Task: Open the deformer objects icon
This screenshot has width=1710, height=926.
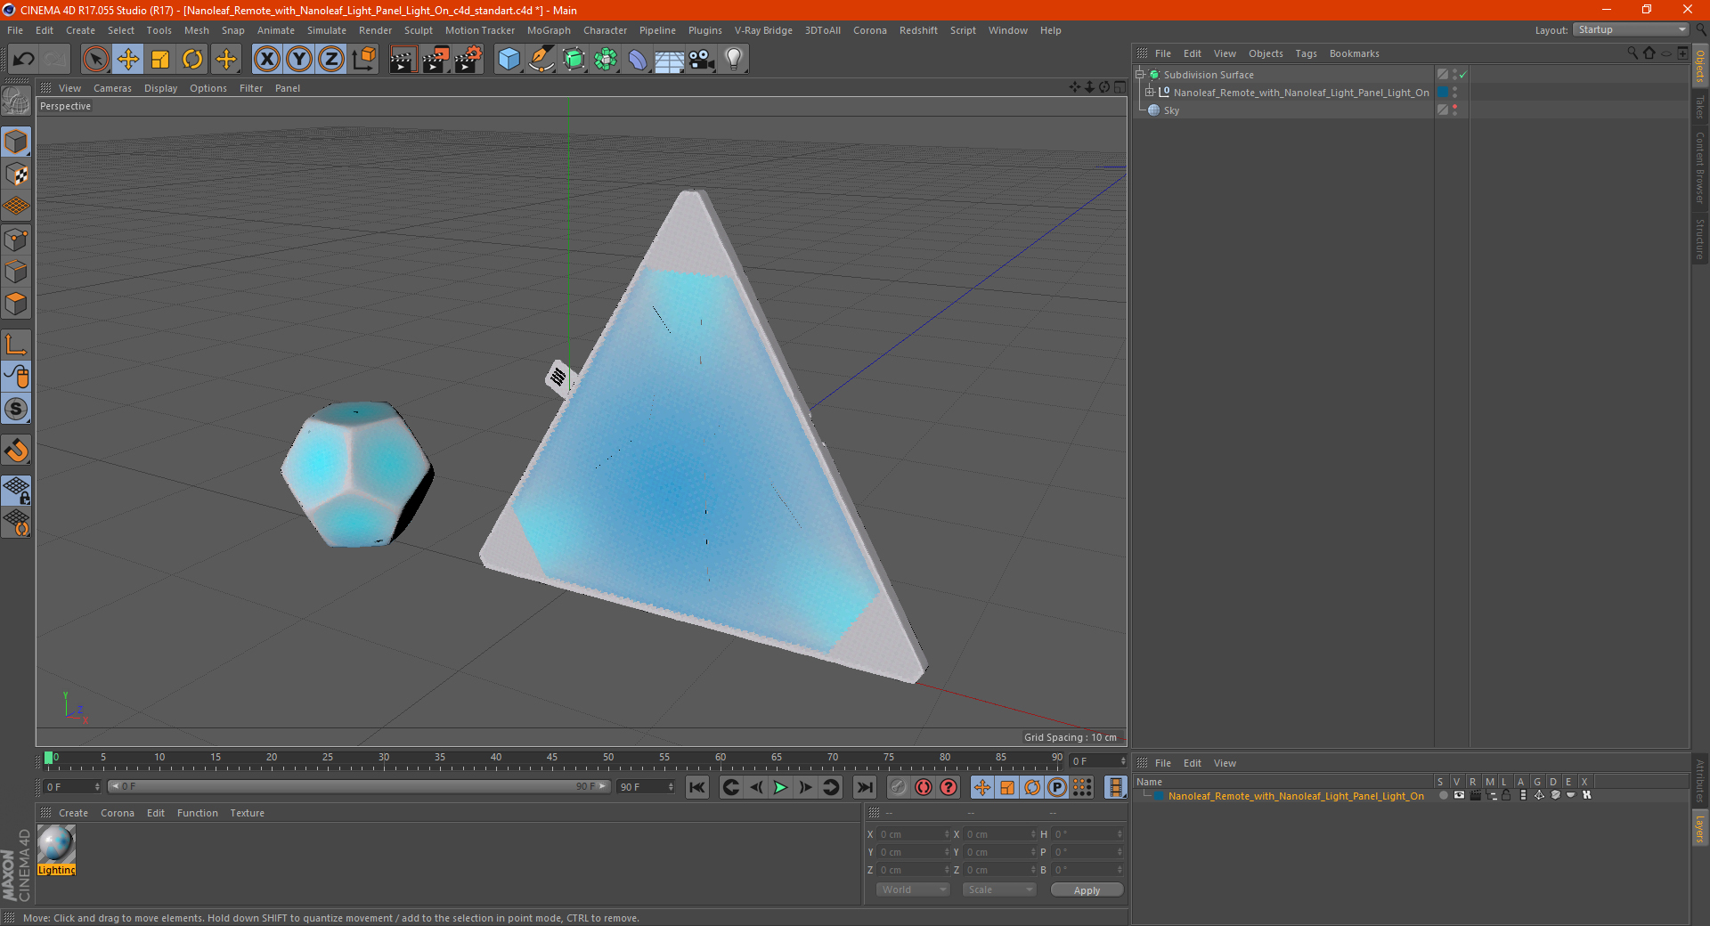Action: coord(638,60)
